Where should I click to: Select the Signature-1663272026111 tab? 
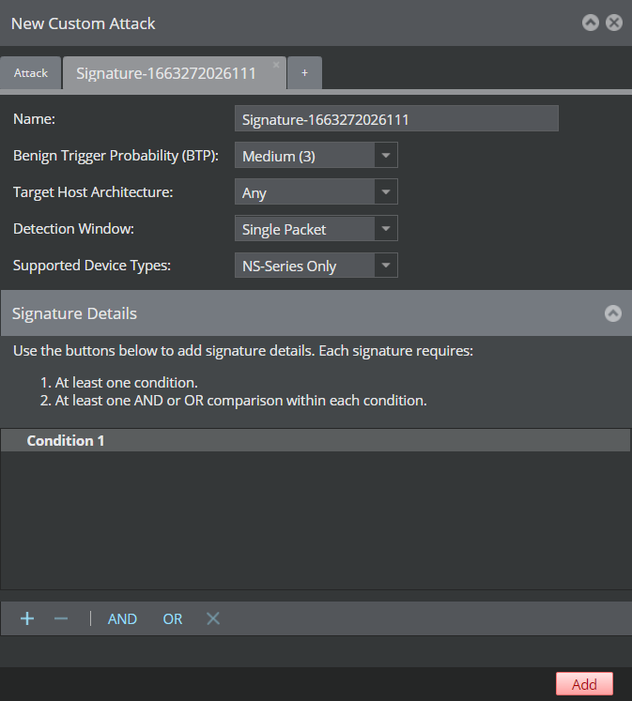click(x=166, y=73)
